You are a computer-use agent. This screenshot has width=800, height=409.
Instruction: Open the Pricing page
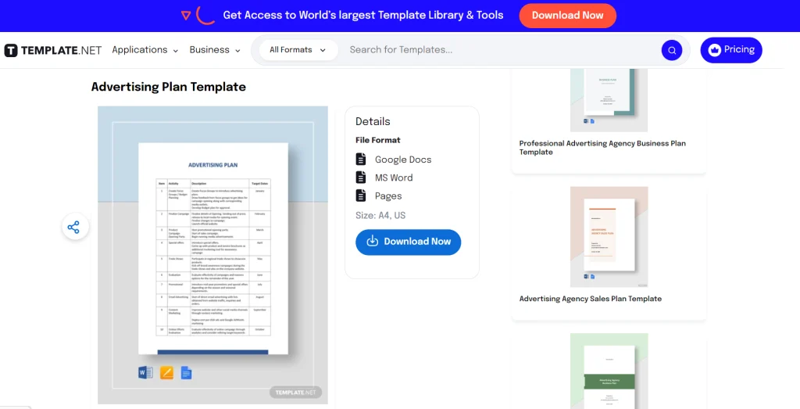point(730,50)
